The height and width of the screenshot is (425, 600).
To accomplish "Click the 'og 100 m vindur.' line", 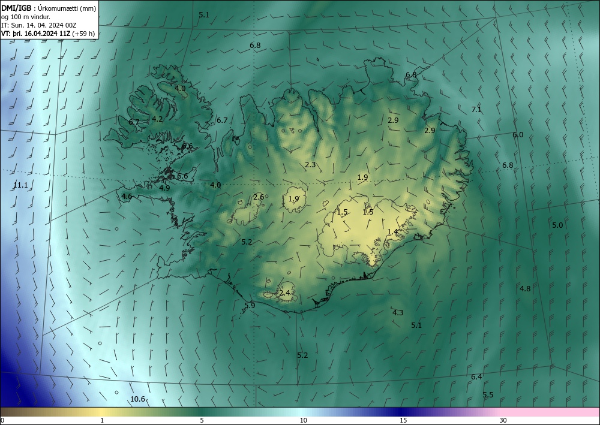I will pos(26,17).
